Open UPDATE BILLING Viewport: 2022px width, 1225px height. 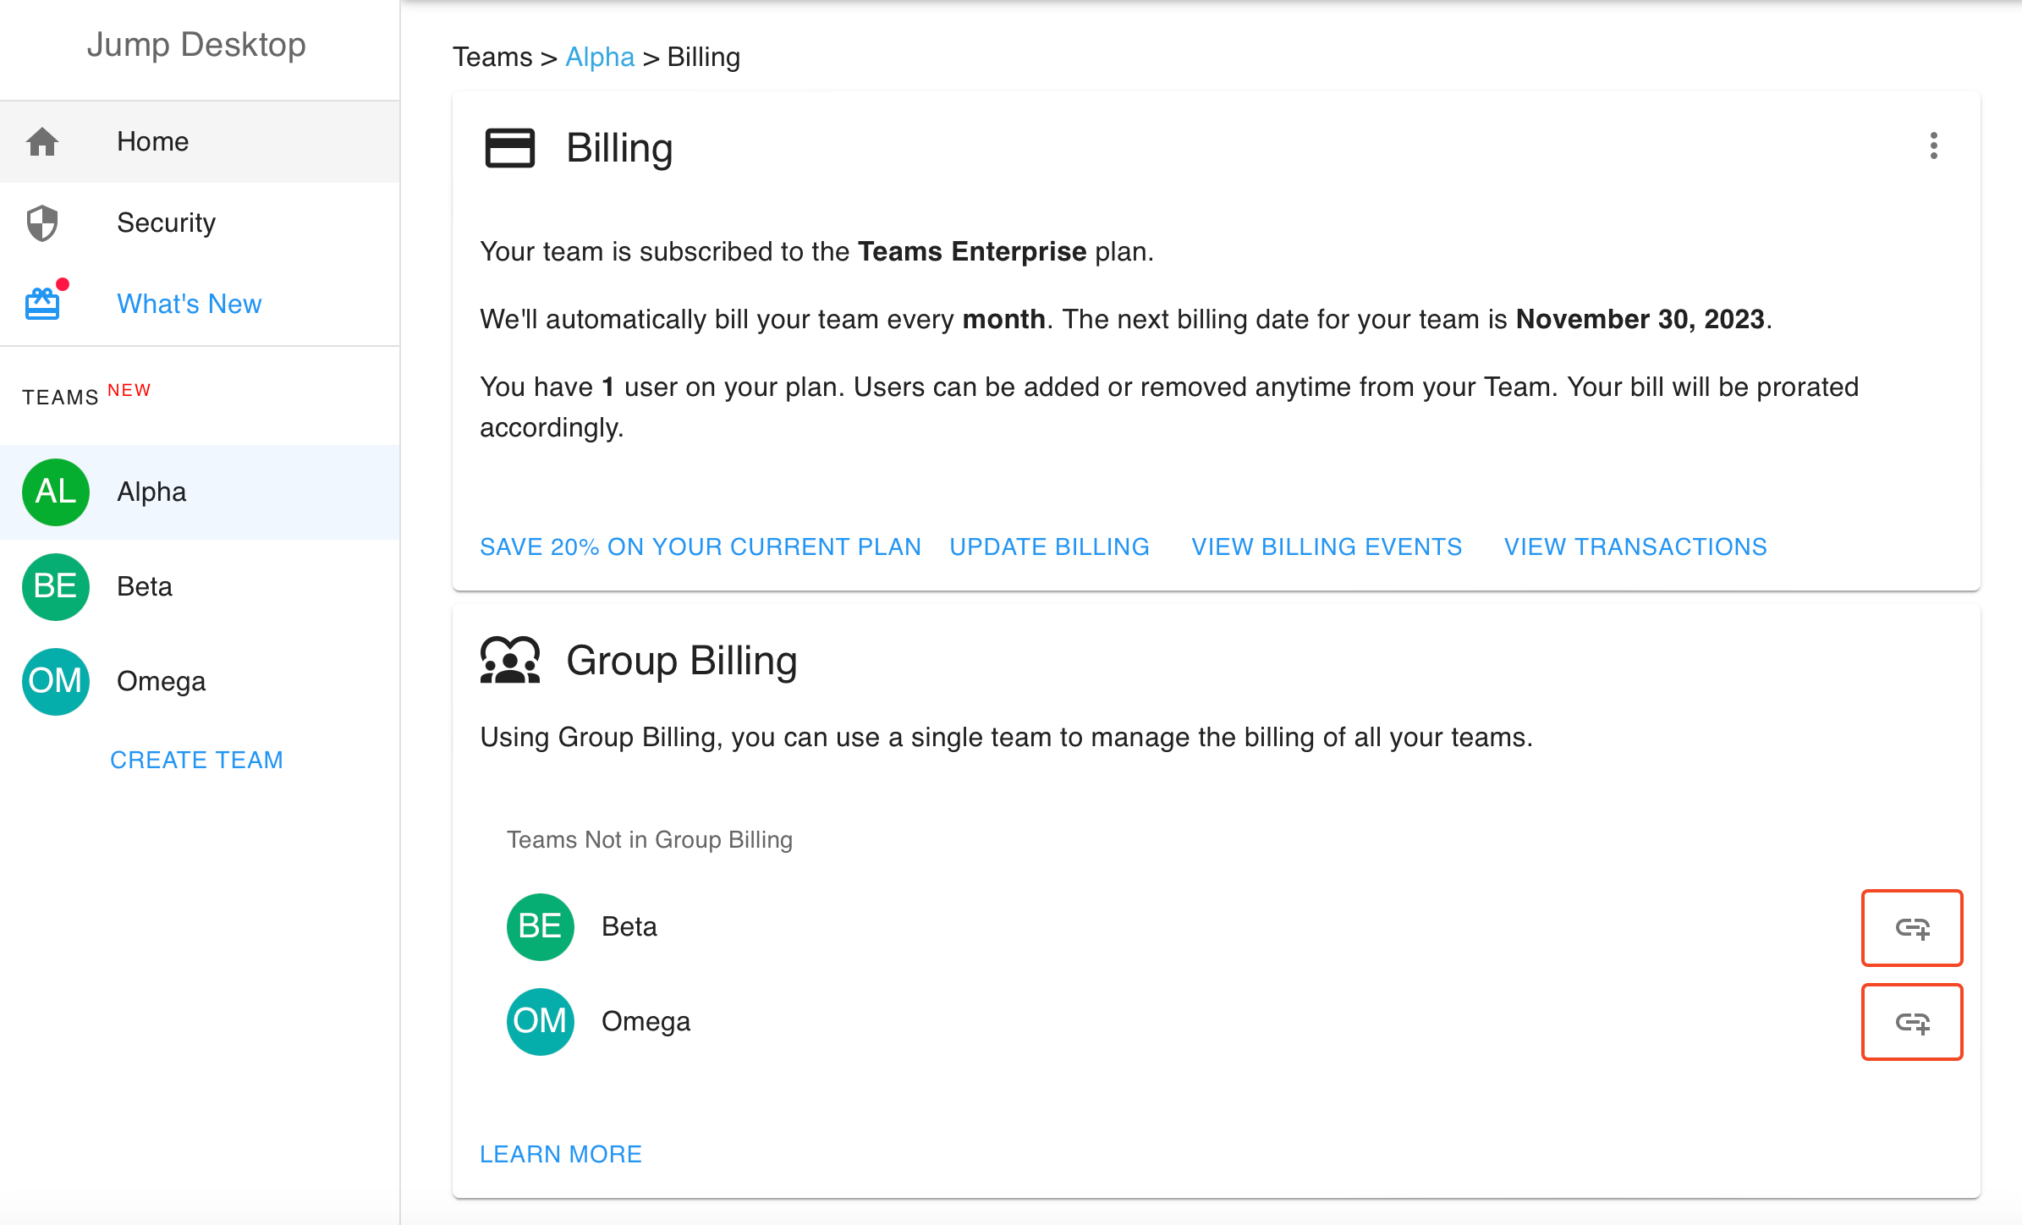click(x=1049, y=547)
